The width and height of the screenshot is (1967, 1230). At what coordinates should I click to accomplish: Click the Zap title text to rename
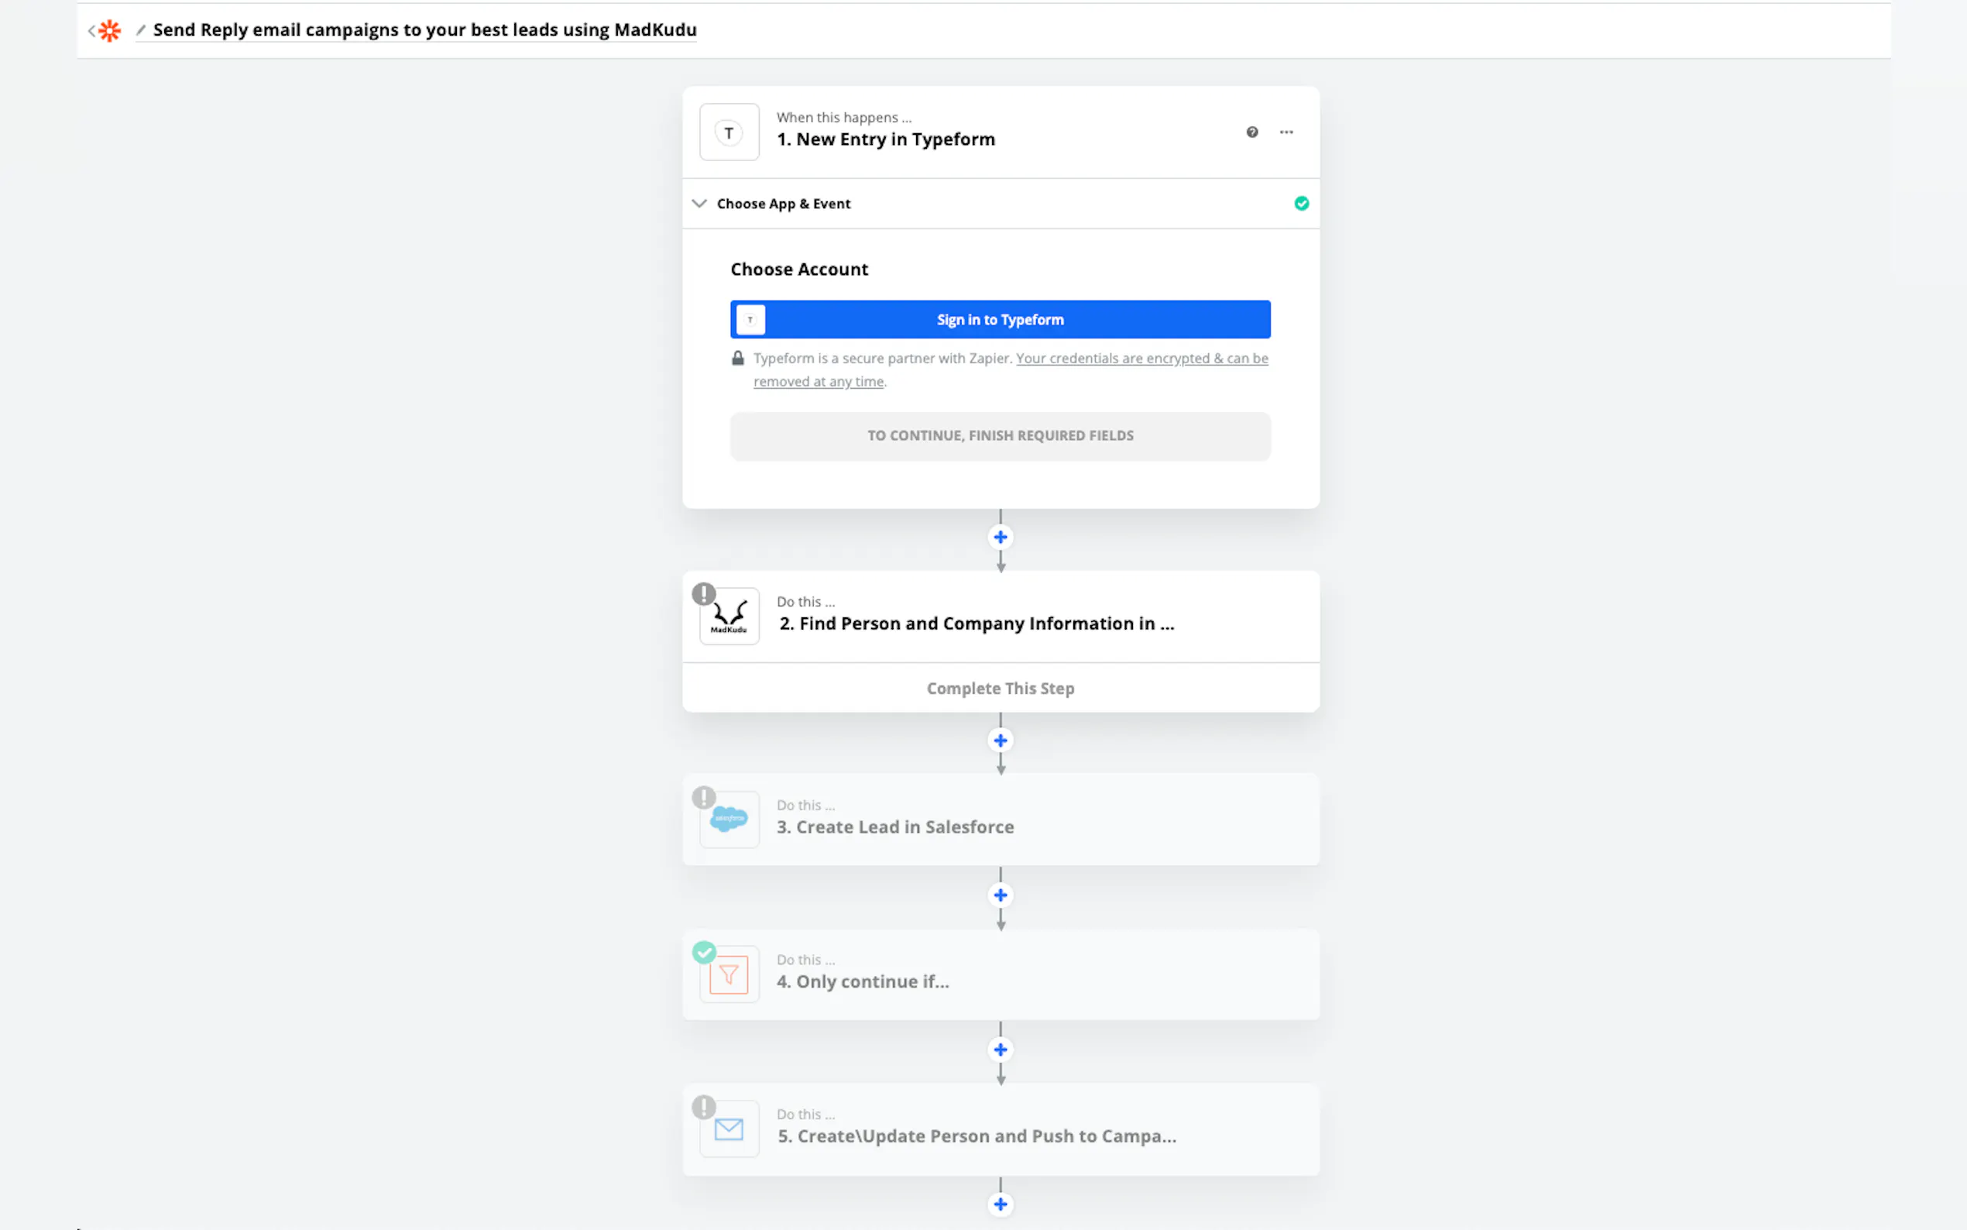[424, 30]
